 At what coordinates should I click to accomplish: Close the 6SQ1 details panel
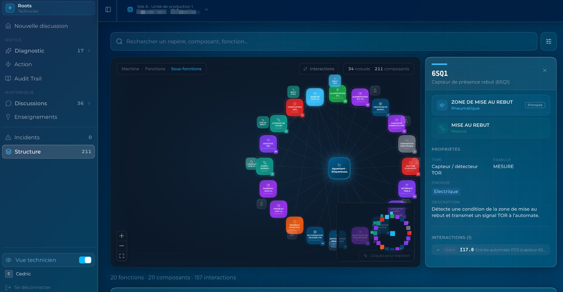click(x=545, y=71)
